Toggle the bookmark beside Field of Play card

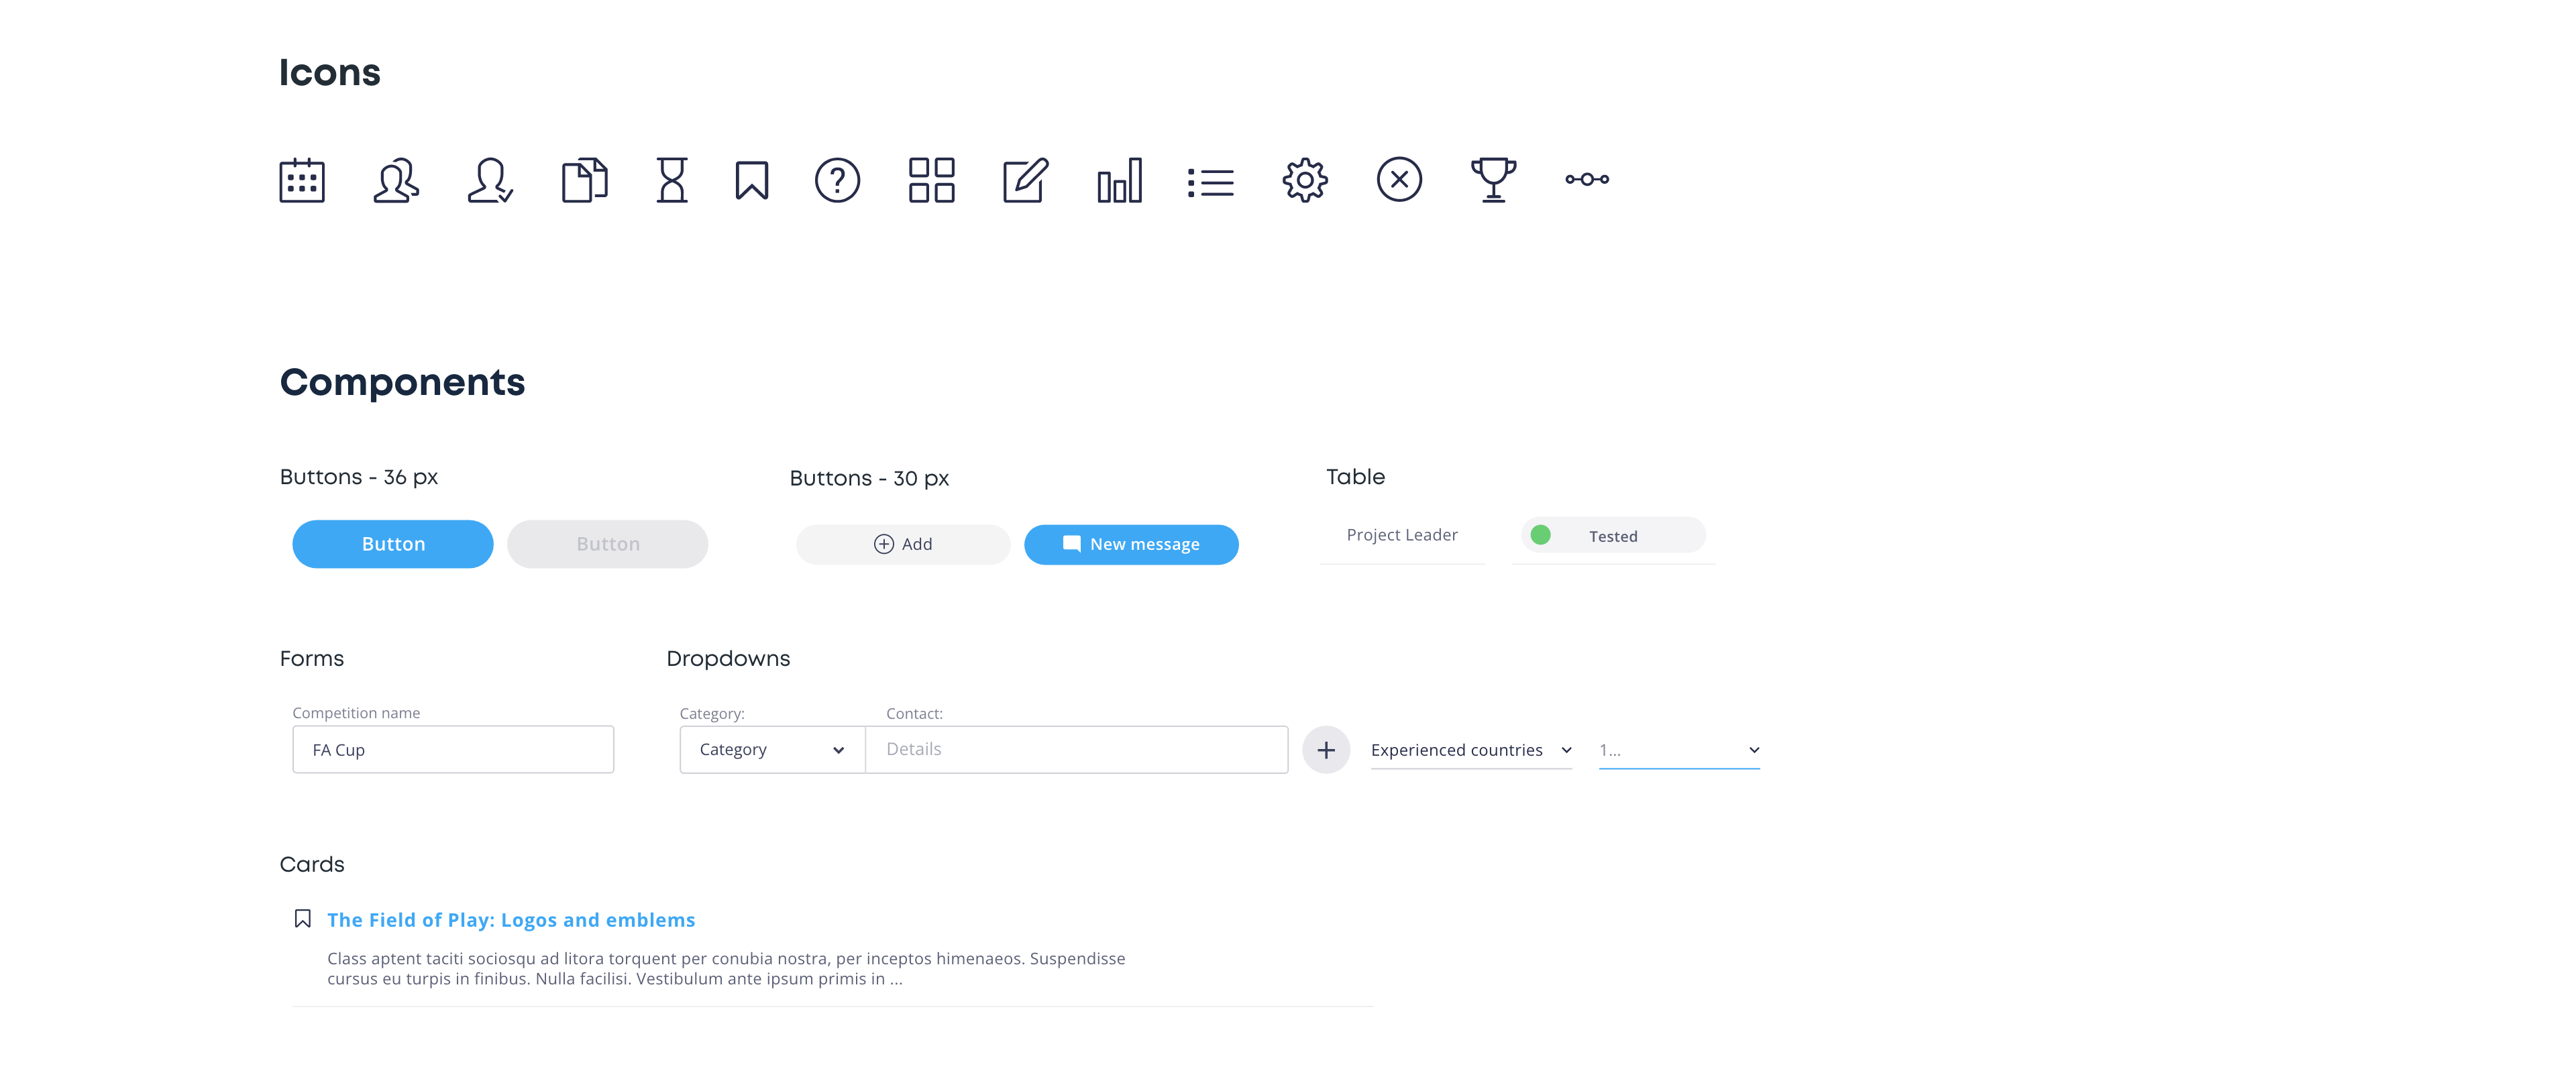[303, 918]
